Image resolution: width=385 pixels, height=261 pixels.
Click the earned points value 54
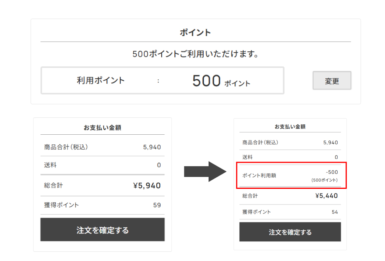[335, 212]
